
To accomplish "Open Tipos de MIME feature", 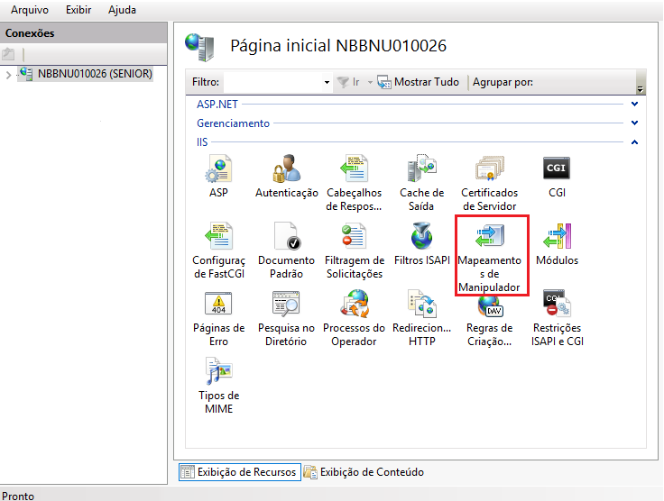I will tap(219, 386).
